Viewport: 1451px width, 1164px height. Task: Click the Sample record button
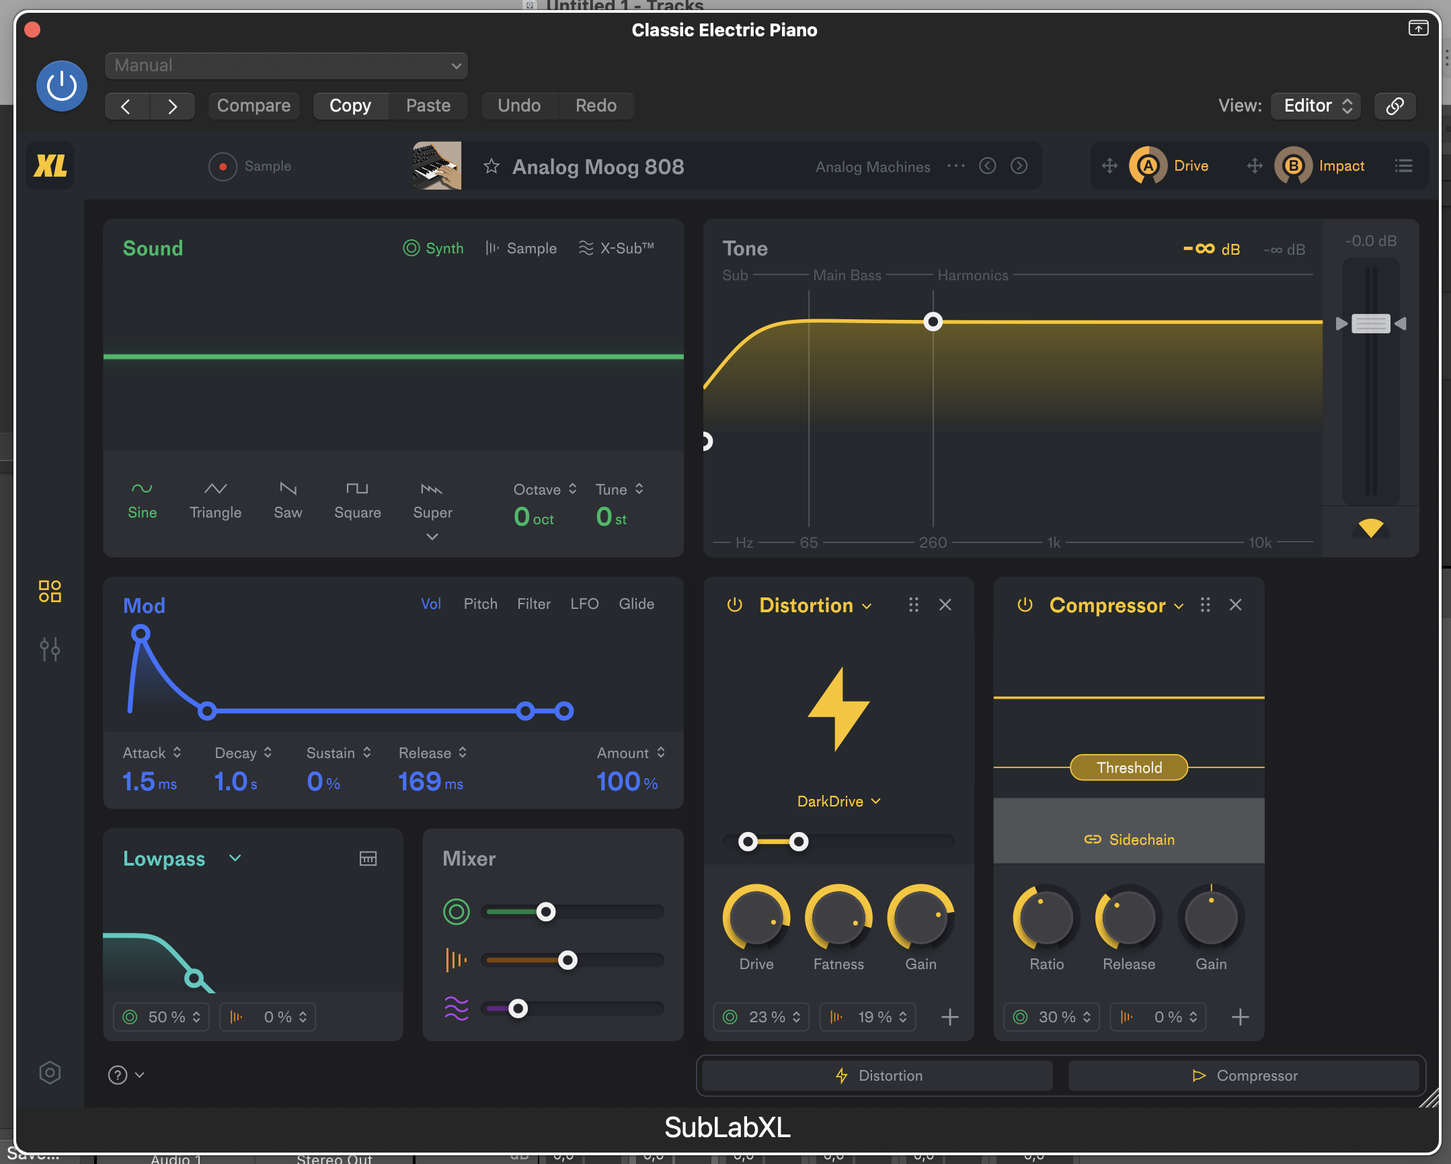click(x=223, y=166)
